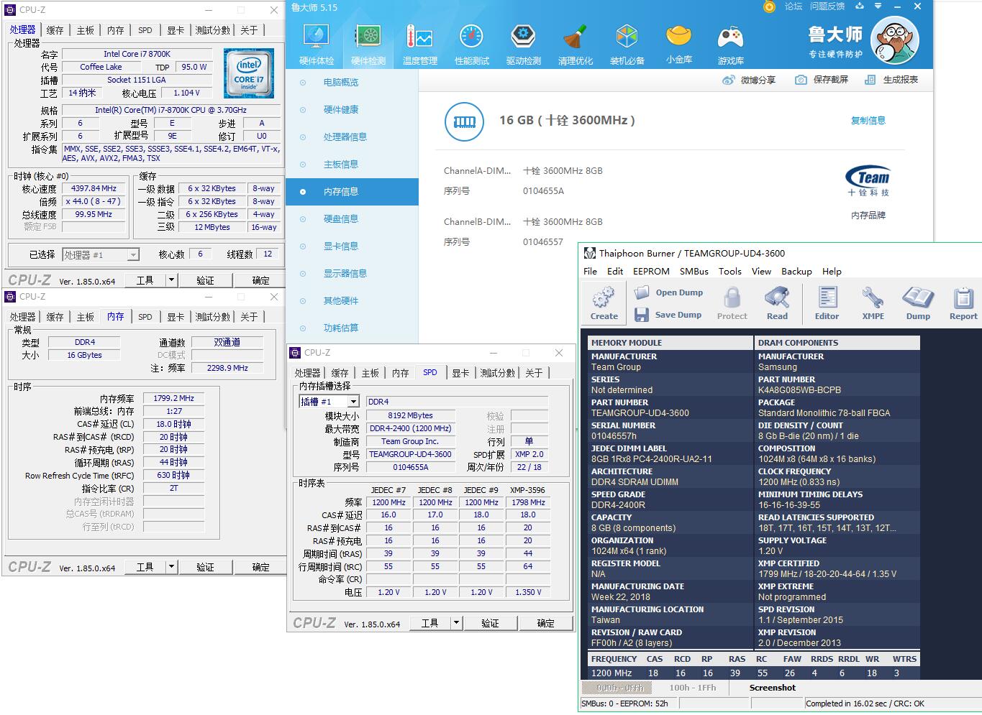Viewport: 982px width, 715px height.
Task: Click the 复制信息 link
Action: (868, 121)
